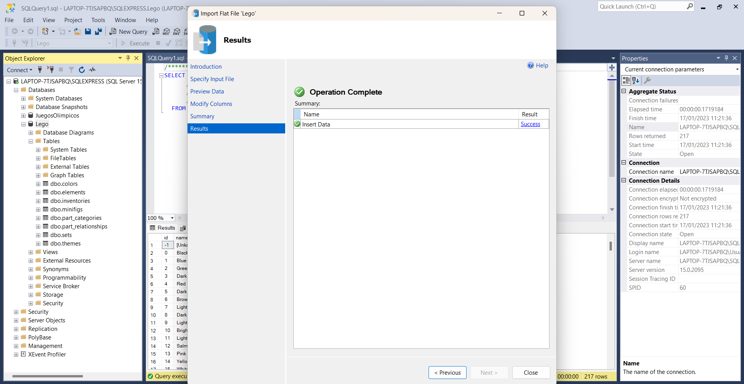
Task: Click the Disconnect plug icon in Object Explorer
Action: pos(50,70)
